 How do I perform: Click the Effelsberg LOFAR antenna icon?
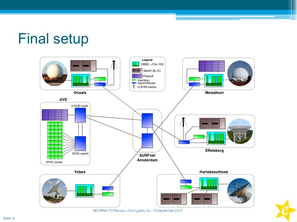(x=183, y=123)
